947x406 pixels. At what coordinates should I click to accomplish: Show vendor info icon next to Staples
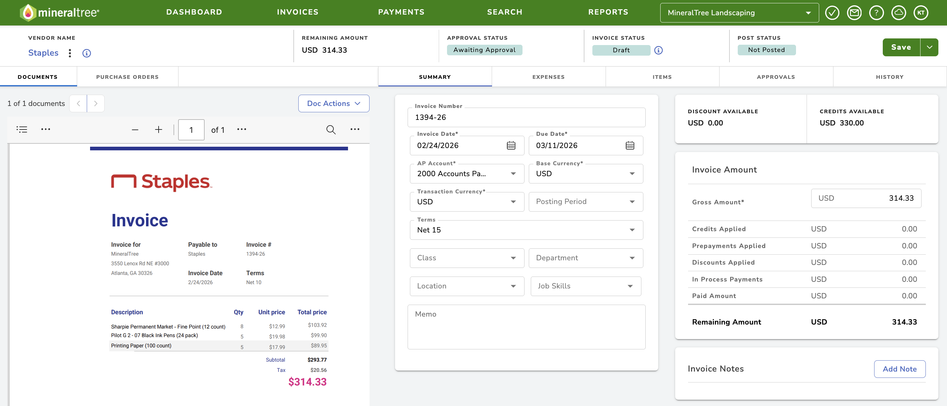point(86,53)
